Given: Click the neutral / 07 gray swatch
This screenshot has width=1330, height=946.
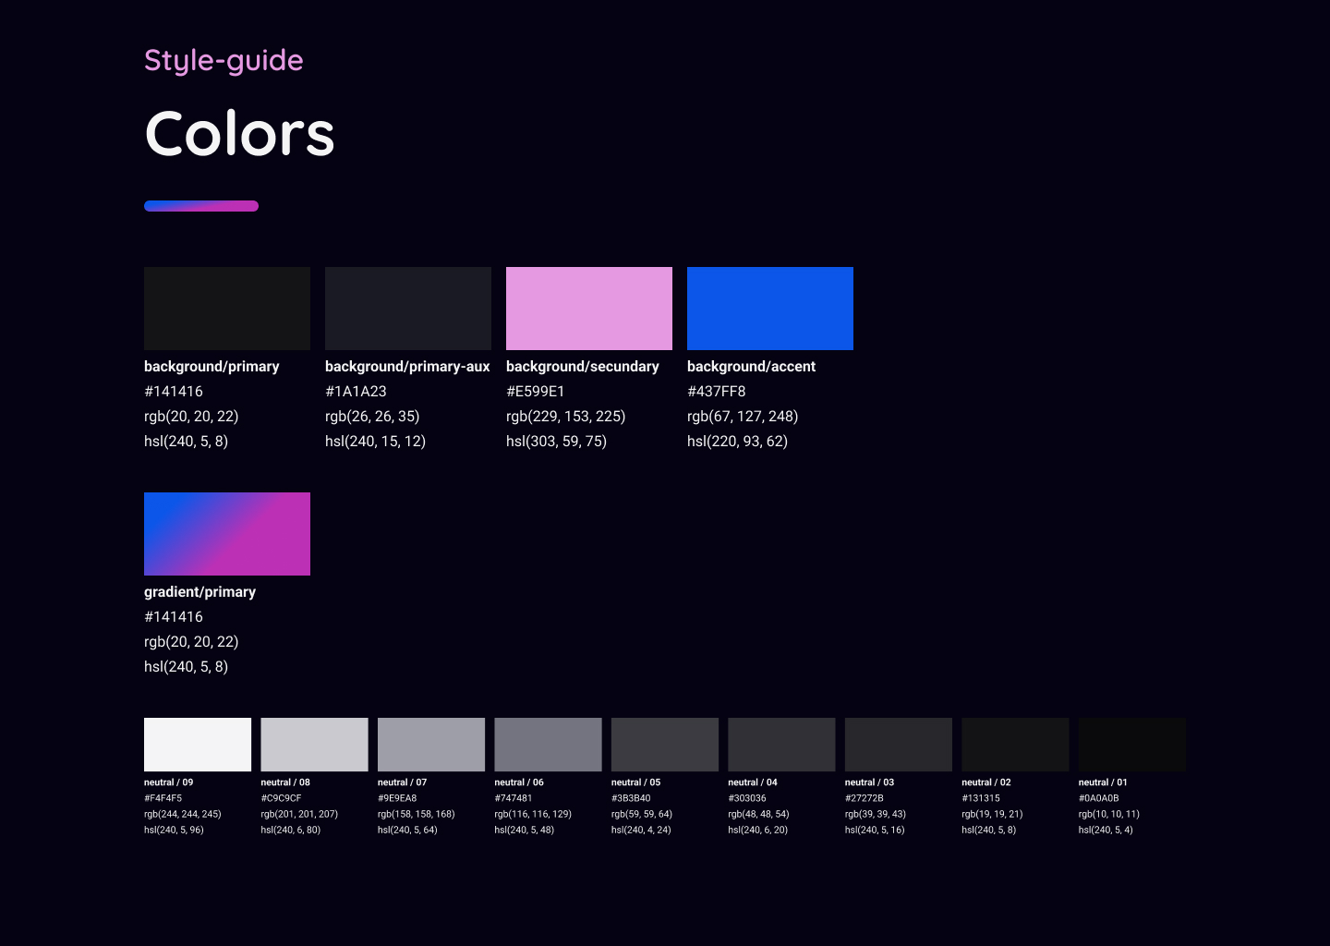Looking at the screenshot, I should 431,745.
